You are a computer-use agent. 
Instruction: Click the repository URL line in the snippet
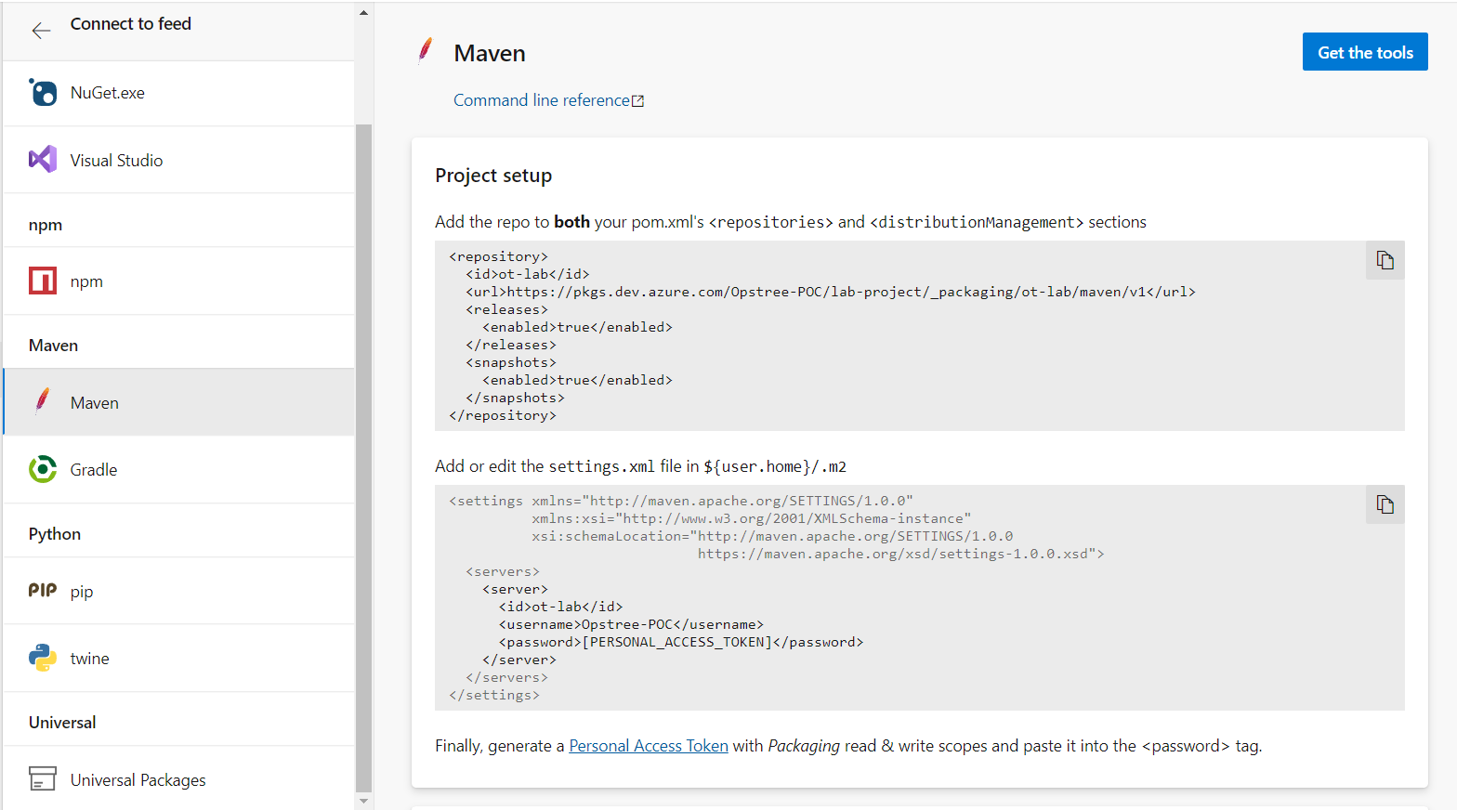(x=831, y=292)
